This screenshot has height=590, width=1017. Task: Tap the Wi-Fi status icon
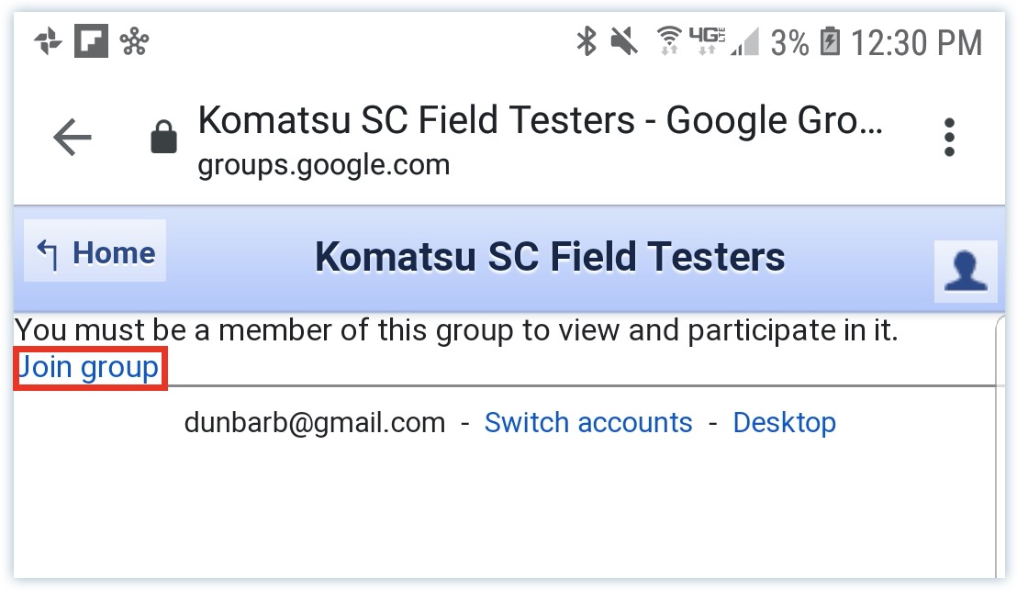click(669, 41)
